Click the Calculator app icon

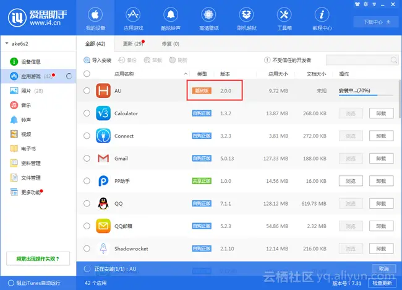pos(103,113)
